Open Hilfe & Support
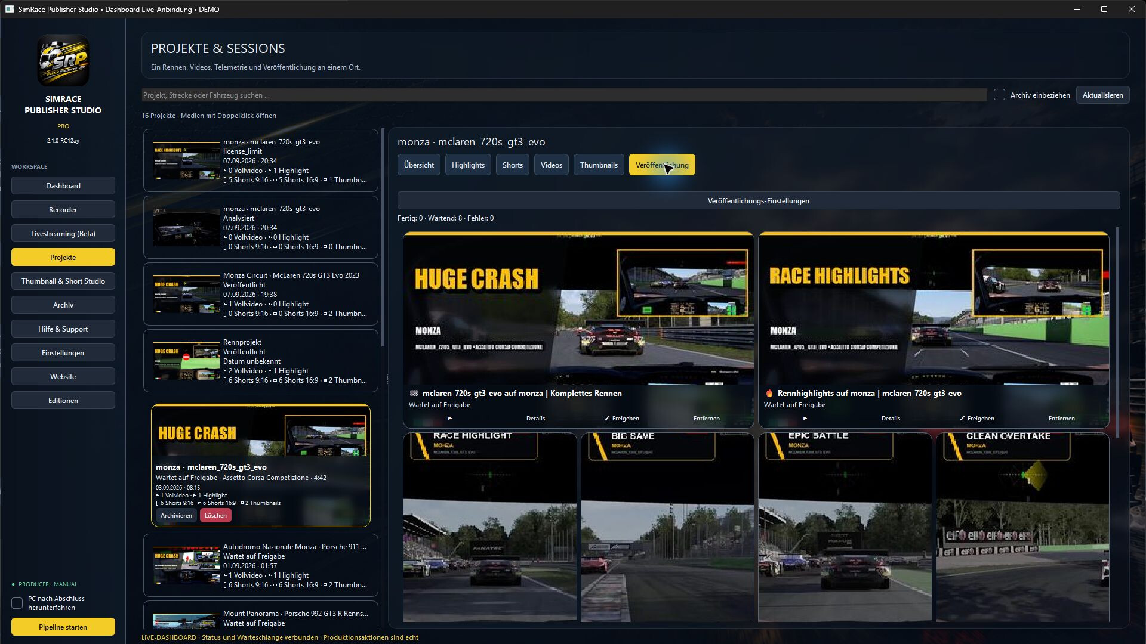Image resolution: width=1146 pixels, height=644 pixels. (x=63, y=329)
